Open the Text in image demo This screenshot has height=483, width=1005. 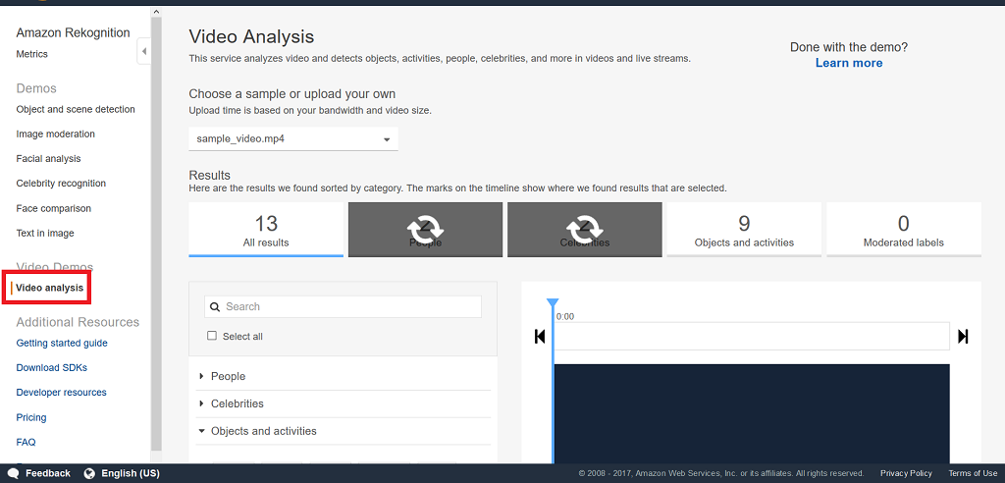point(45,234)
